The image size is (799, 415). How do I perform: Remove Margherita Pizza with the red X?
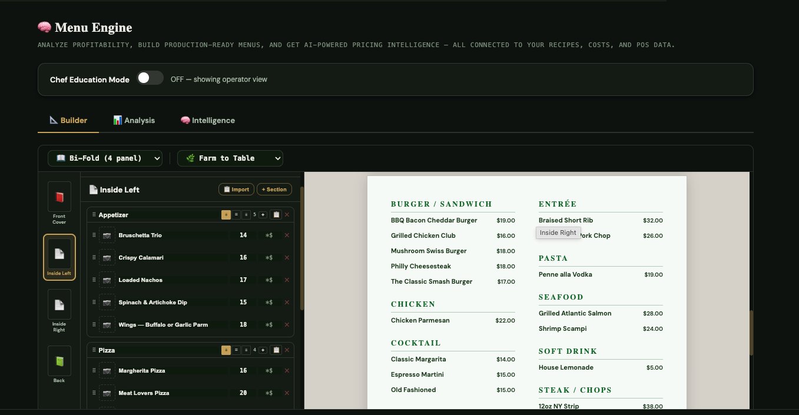click(287, 371)
